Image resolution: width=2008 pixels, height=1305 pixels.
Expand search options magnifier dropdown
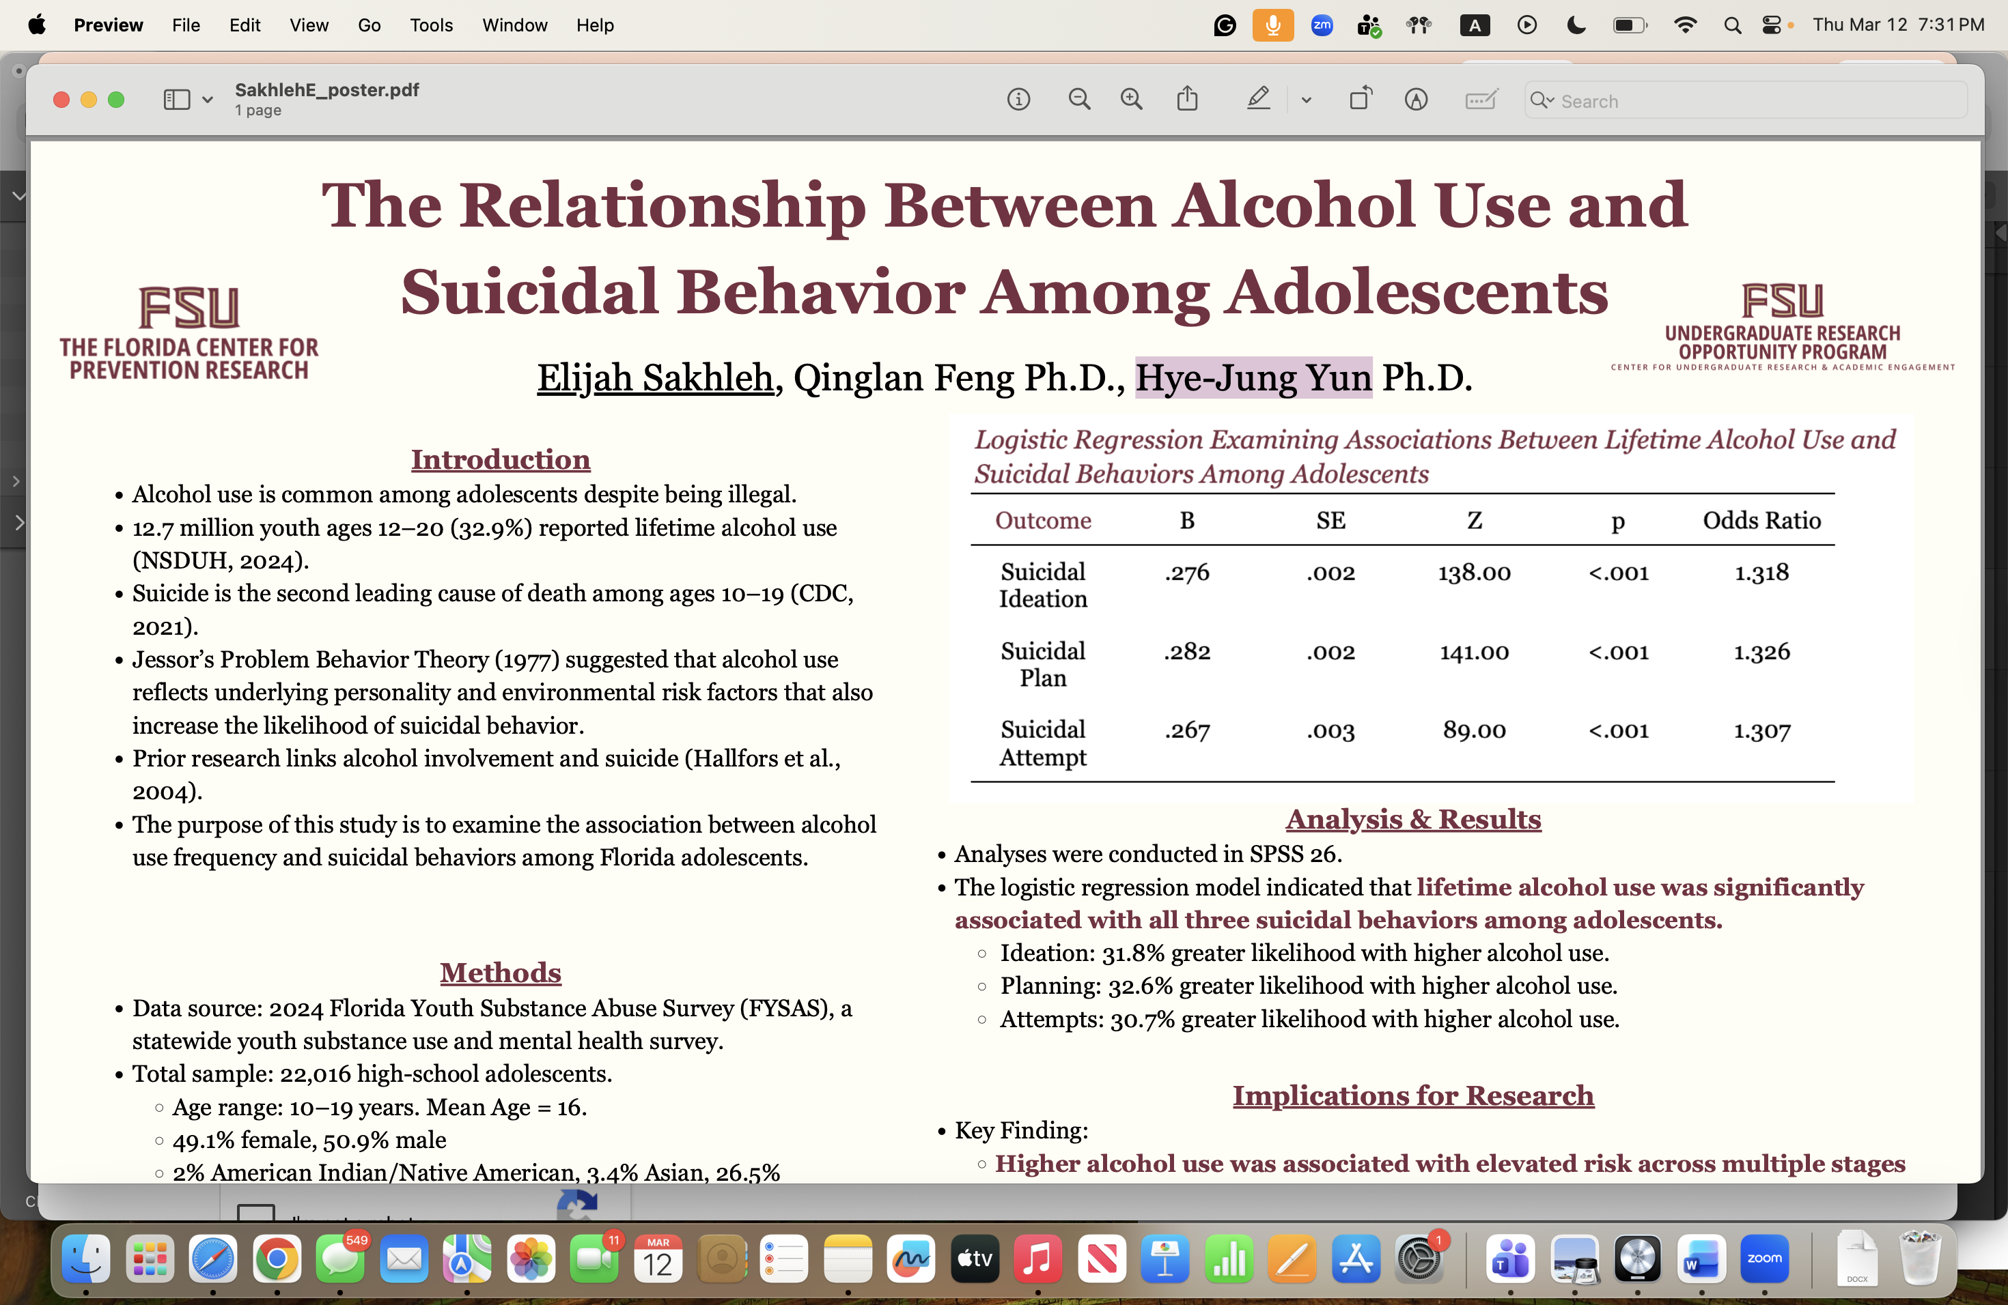click(1542, 100)
